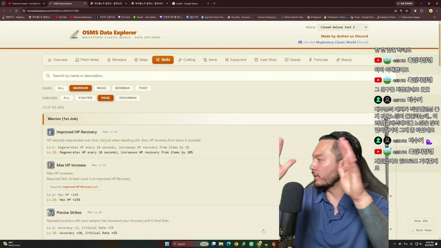
Task: Select the THIEF class filter
Action: (x=143, y=88)
